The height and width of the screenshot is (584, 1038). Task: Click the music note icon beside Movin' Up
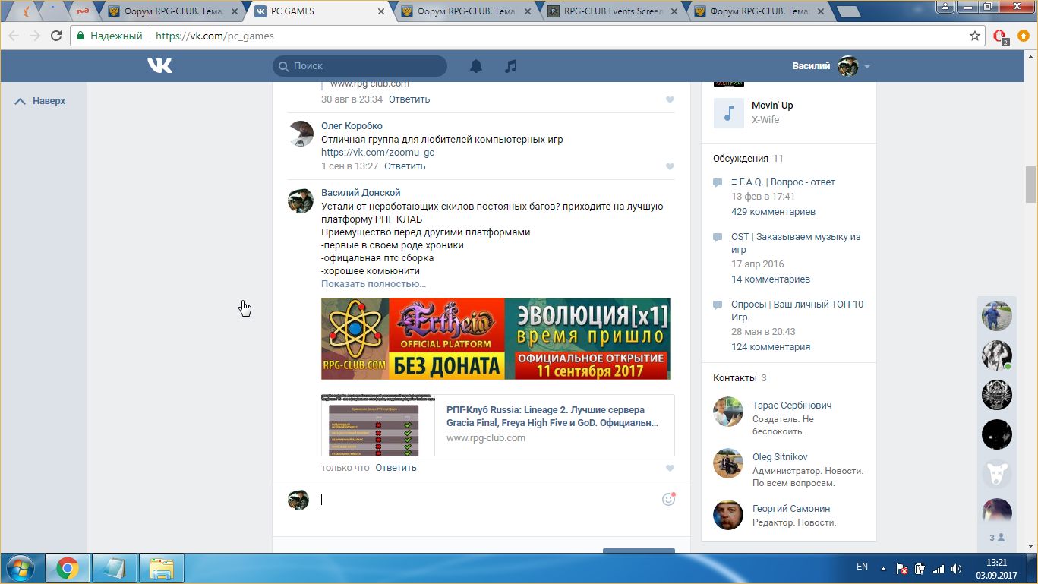click(728, 112)
